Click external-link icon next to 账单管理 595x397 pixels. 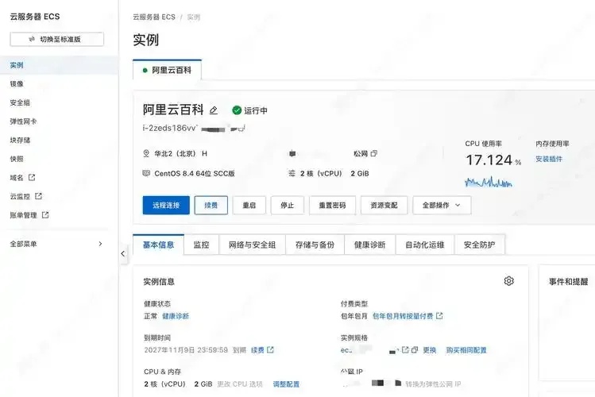coord(45,215)
